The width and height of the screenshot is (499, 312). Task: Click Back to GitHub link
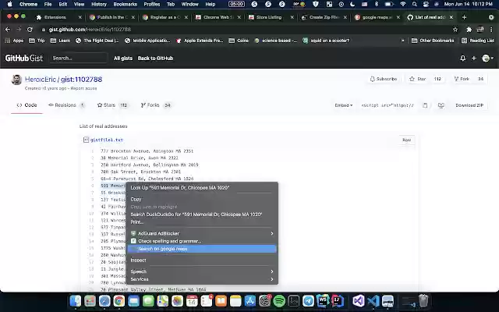[155, 58]
